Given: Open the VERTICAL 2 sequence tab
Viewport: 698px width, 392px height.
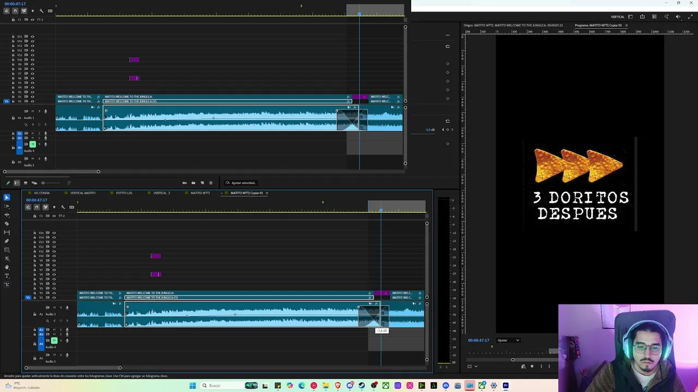Looking at the screenshot, I should pyautogui.click(x=161, y=193).
